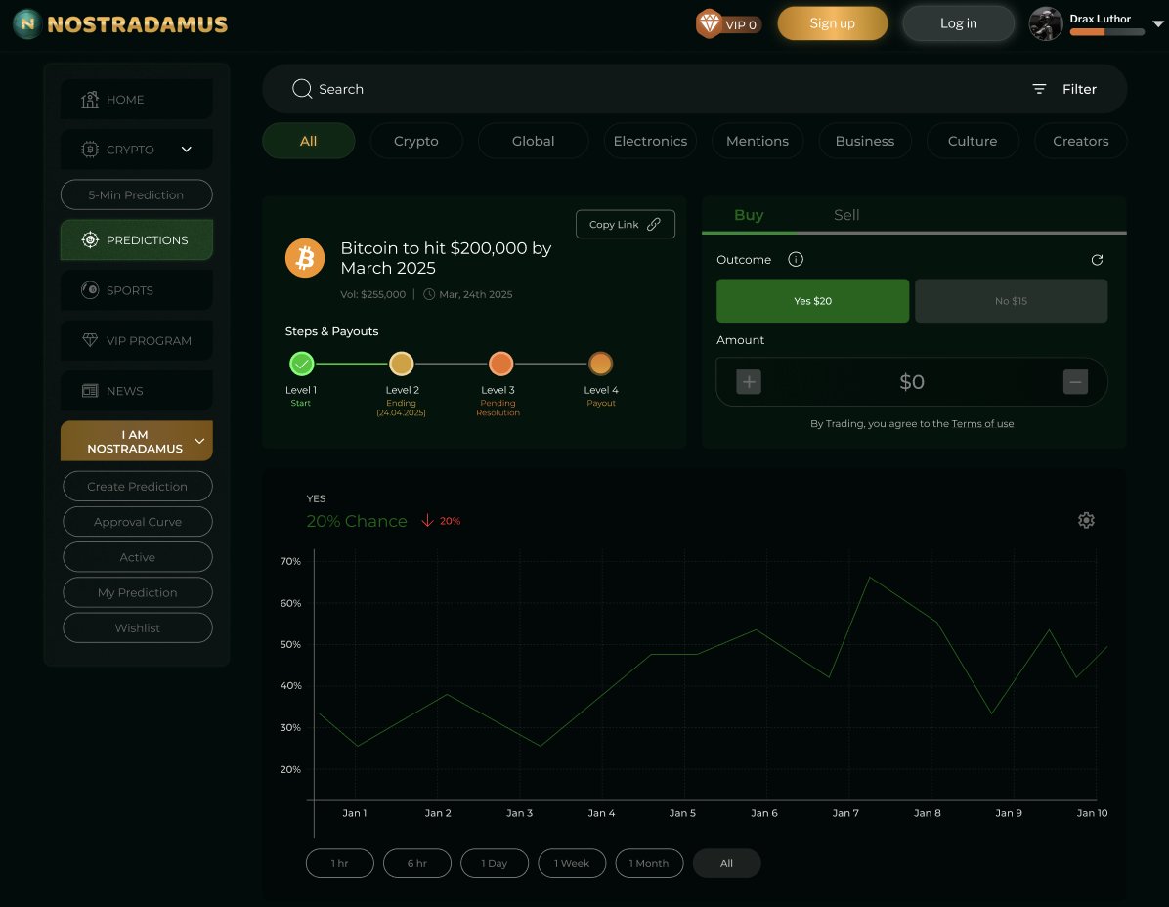Click the Bitcoin coin icon
The height and width of the screenshot is (907, 1169).
click(x=305, y=258)
